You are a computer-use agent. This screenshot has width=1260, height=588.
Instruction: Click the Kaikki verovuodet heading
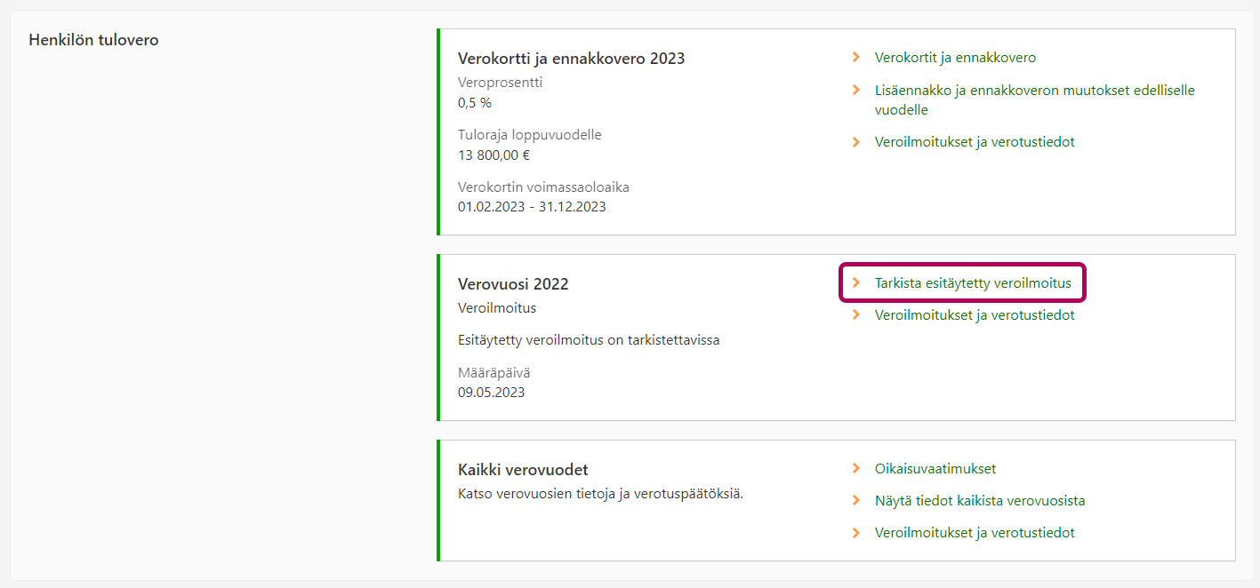523,470
